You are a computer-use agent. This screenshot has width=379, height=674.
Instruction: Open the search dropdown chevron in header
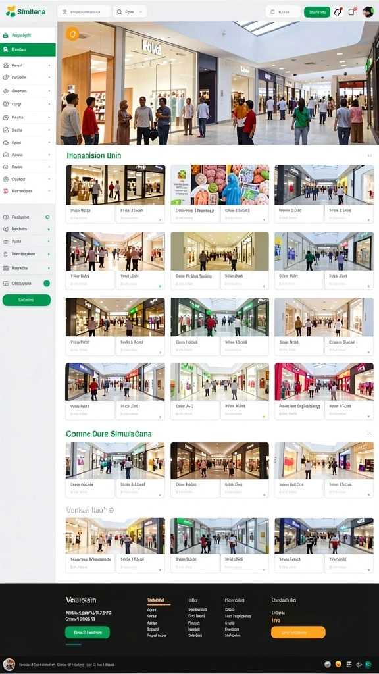tap(141, 12)
